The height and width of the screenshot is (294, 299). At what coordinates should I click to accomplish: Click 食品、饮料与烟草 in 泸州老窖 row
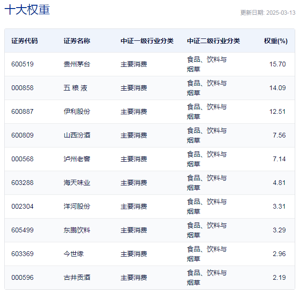[x=207, y=159]
